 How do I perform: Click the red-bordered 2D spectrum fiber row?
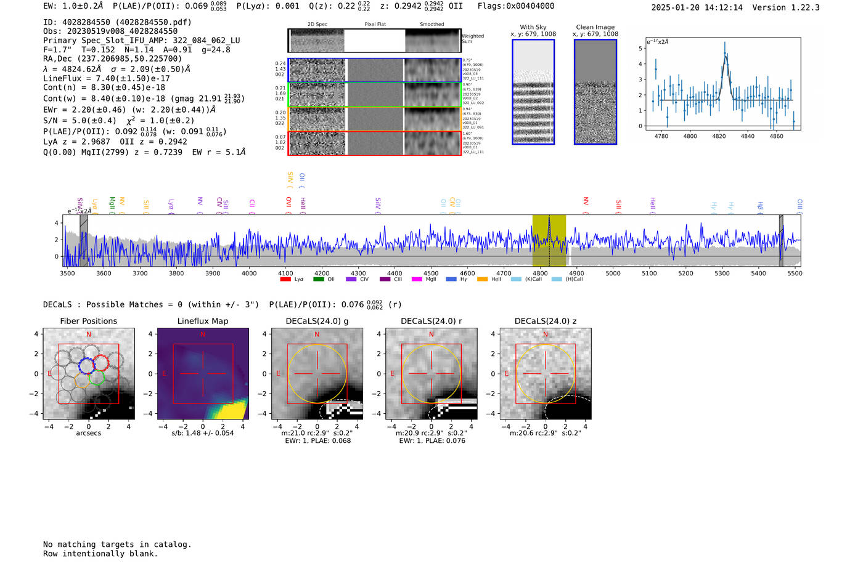tap(375, 144)
